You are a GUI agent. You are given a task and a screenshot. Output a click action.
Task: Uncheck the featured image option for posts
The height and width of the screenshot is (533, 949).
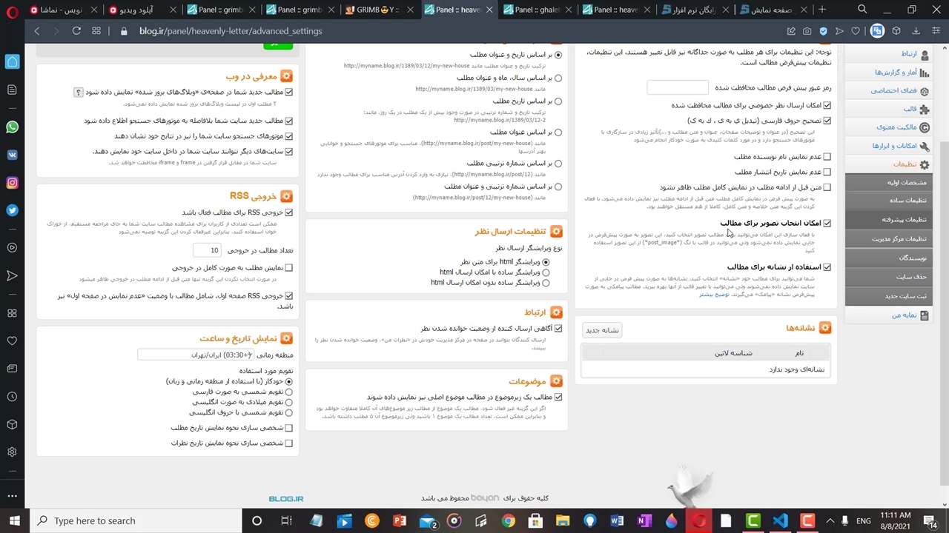(827, 223)
